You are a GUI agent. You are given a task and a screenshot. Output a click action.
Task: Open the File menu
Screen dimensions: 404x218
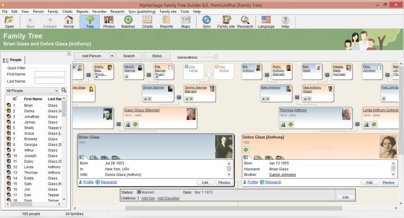tap(5, 12)
